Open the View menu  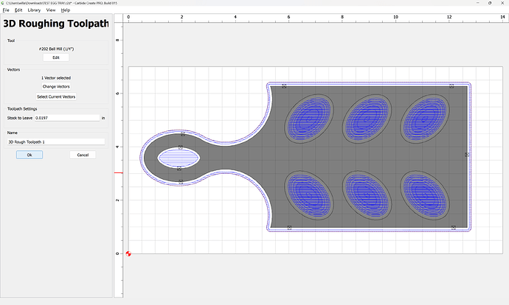51,10
